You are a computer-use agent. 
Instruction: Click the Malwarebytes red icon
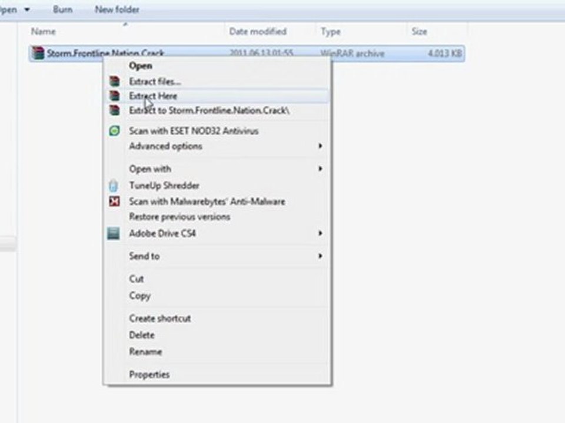pyautogui.click(x=115, y=201)
